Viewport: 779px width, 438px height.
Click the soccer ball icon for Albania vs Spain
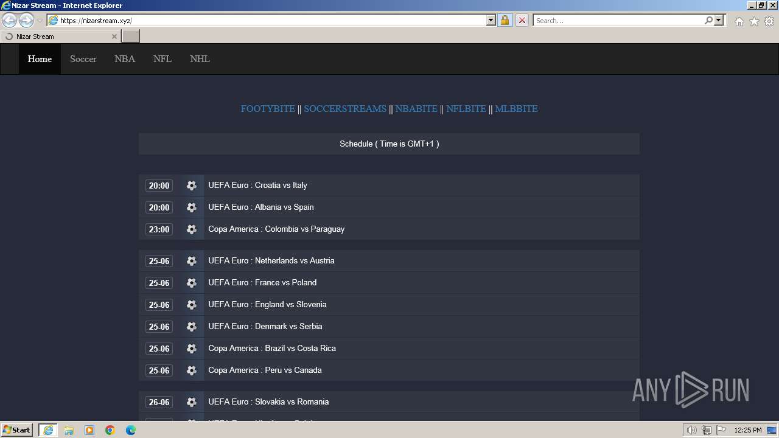pyautogui.click(x=192, y=207)
